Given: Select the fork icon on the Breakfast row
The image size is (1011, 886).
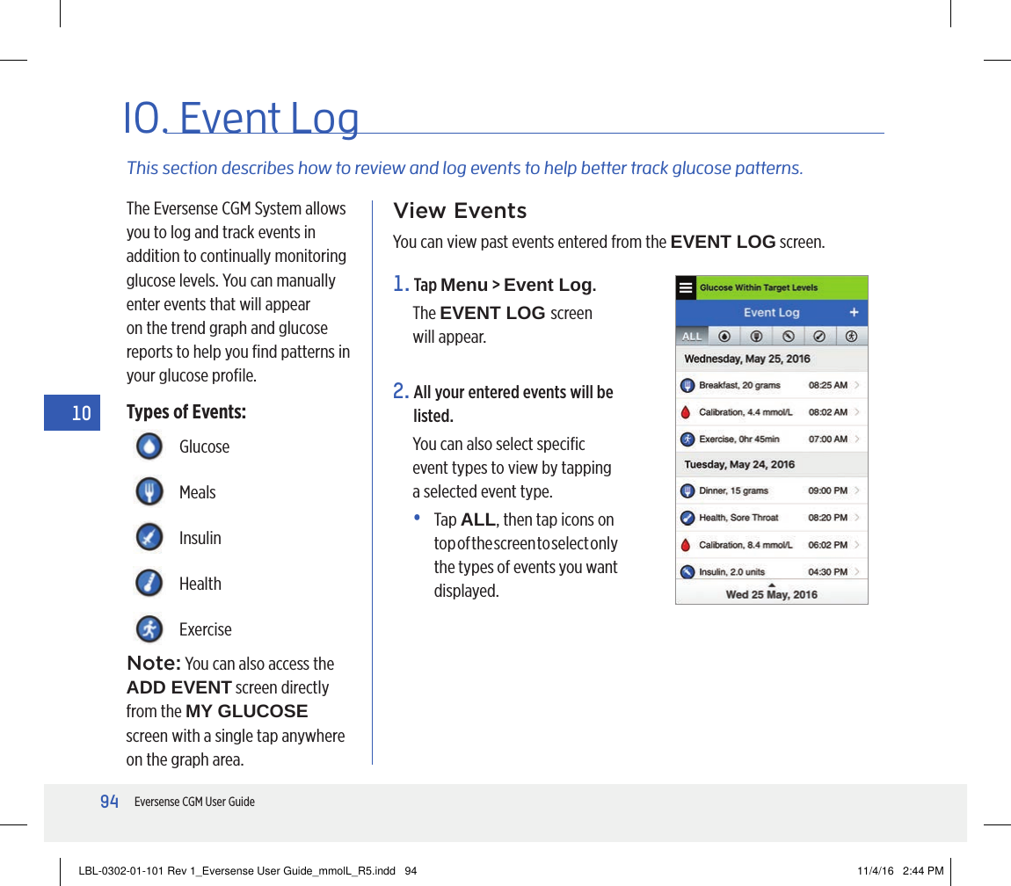Looking at the screenshot, I should point(688,384).
